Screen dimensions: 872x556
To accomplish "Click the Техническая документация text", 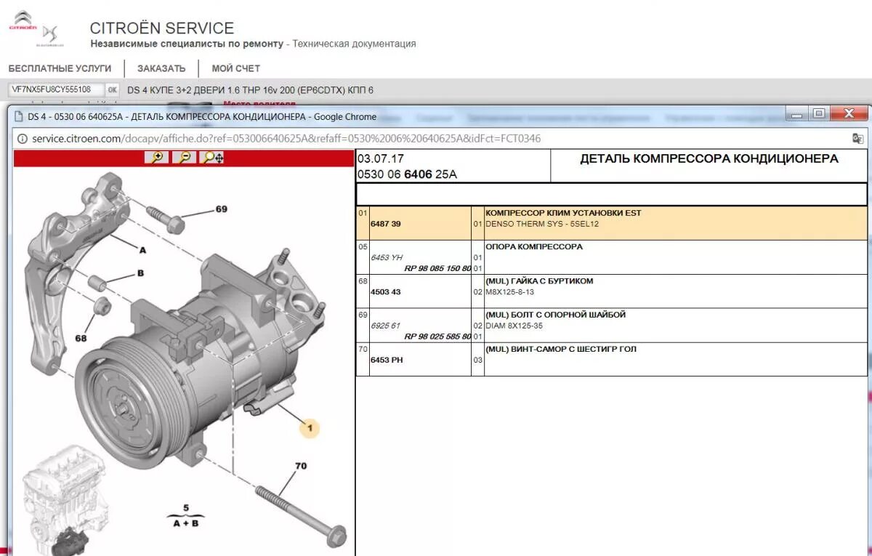I will tap(354, 44).
